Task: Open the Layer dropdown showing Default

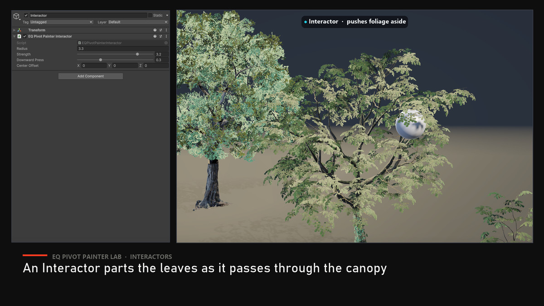Action: pos(138,22)
